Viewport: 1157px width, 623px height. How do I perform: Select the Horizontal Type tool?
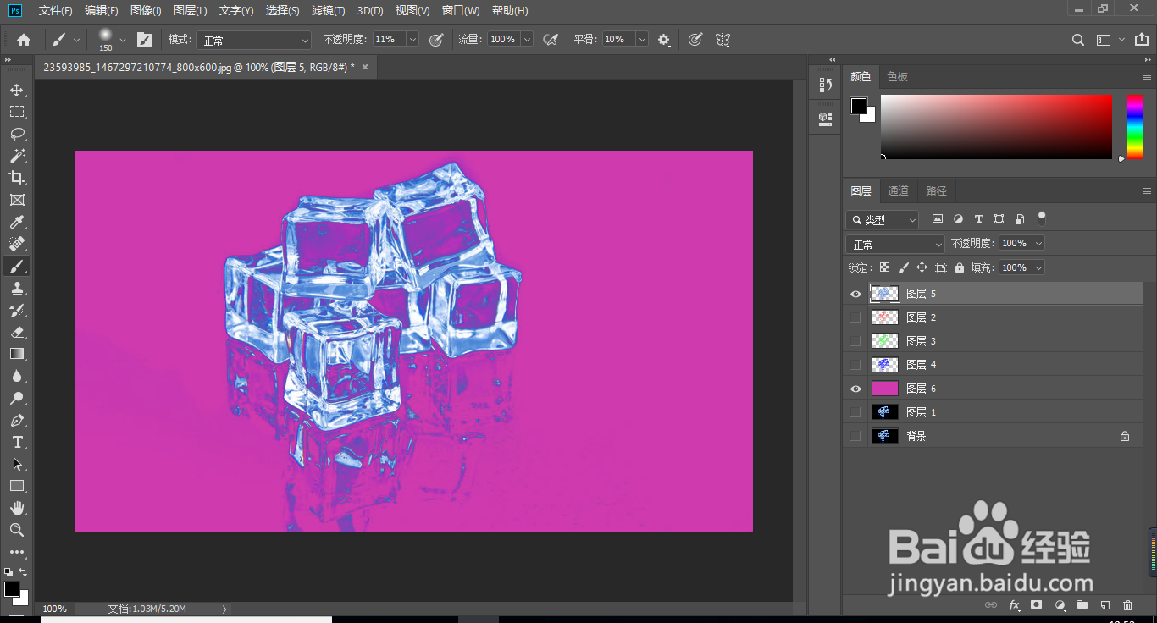point(17,442)
